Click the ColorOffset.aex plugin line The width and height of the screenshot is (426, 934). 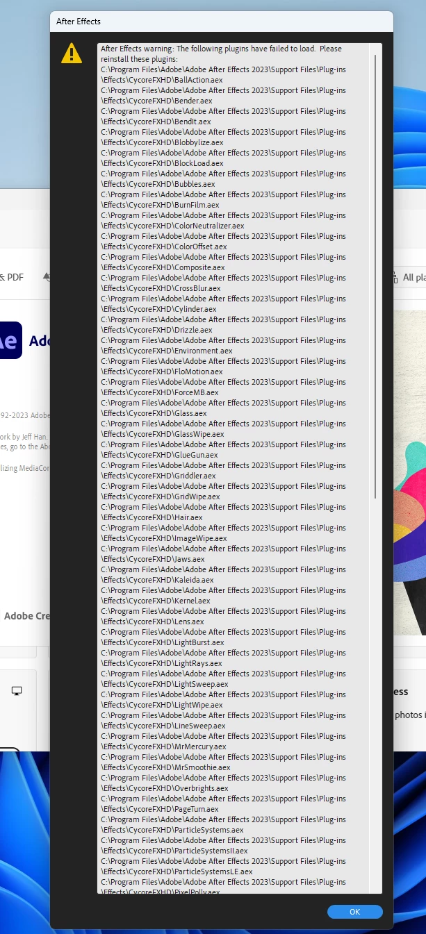tap(164, 247)
